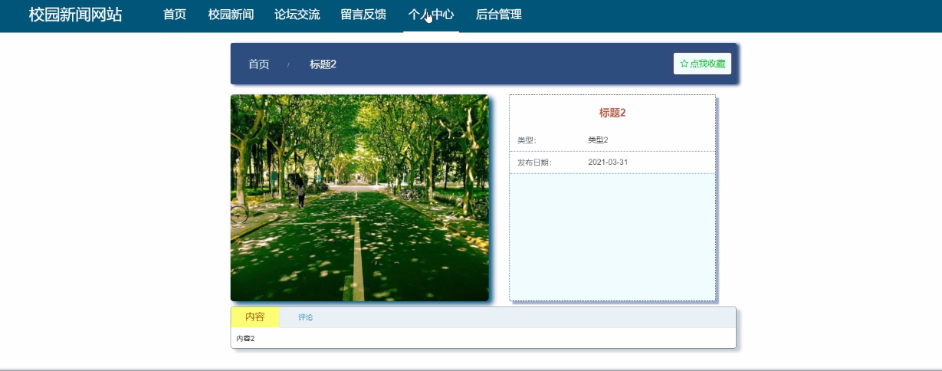Click the 类型2 value in the info panel

(598, 140)
